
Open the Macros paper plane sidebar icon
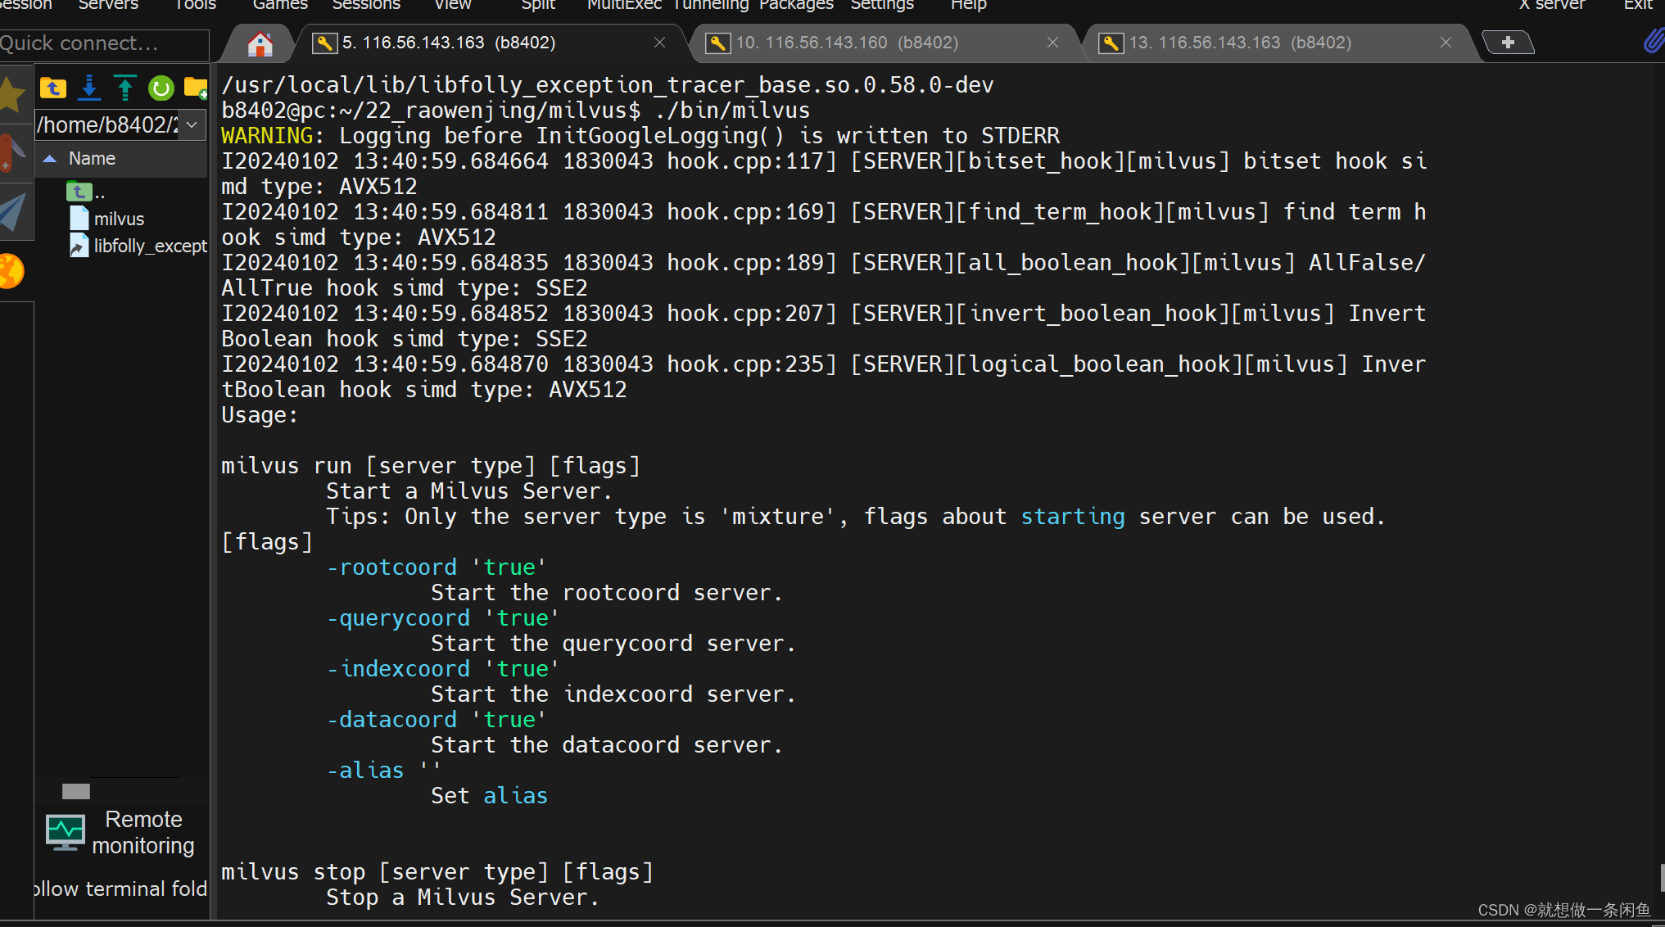point(13,210)
